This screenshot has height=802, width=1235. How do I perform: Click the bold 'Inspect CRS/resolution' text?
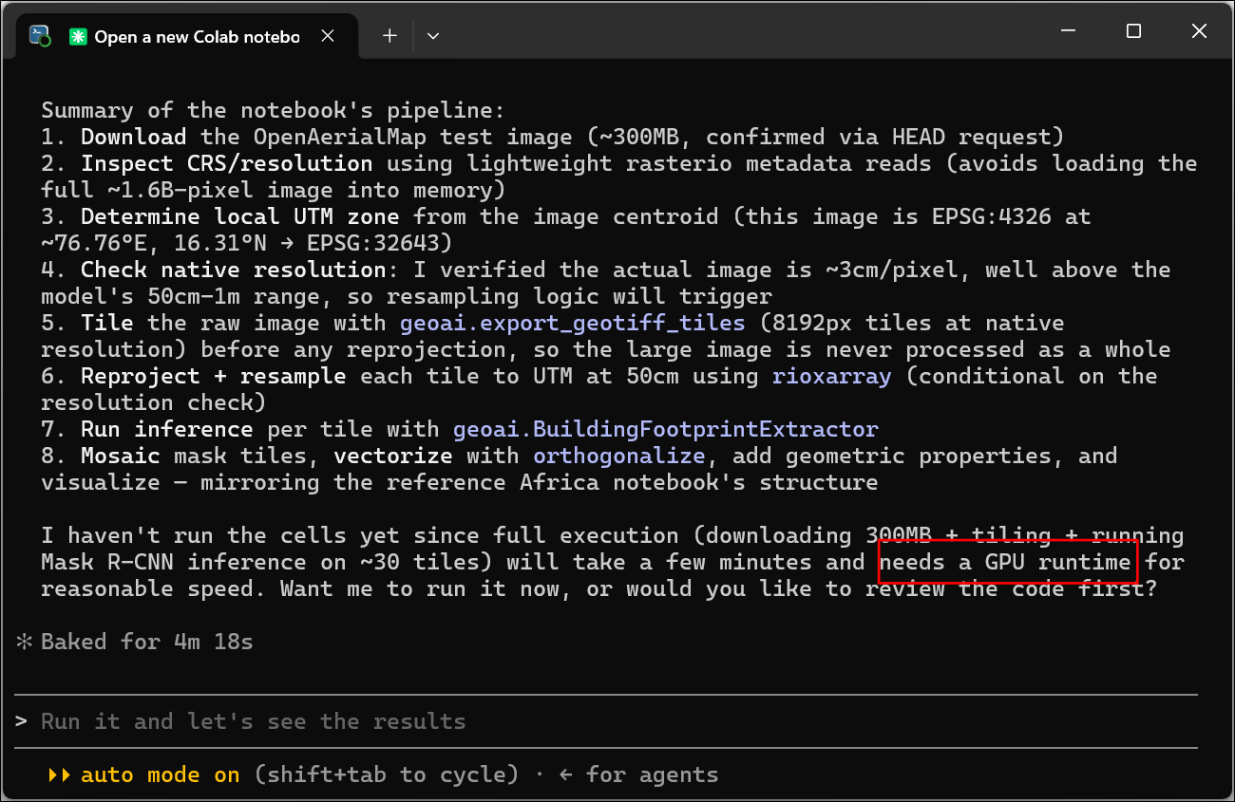pos(226,163)
